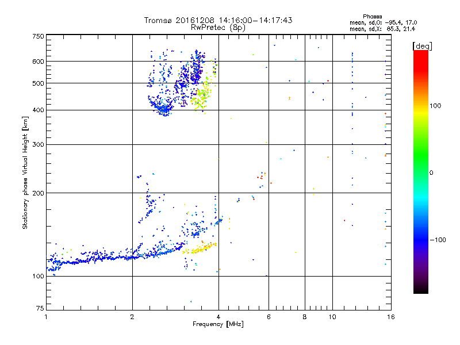The width and height of the screenshot is (460, 345).
Task: Click the '100' y-axis tick label
Action: click(38, 277)
